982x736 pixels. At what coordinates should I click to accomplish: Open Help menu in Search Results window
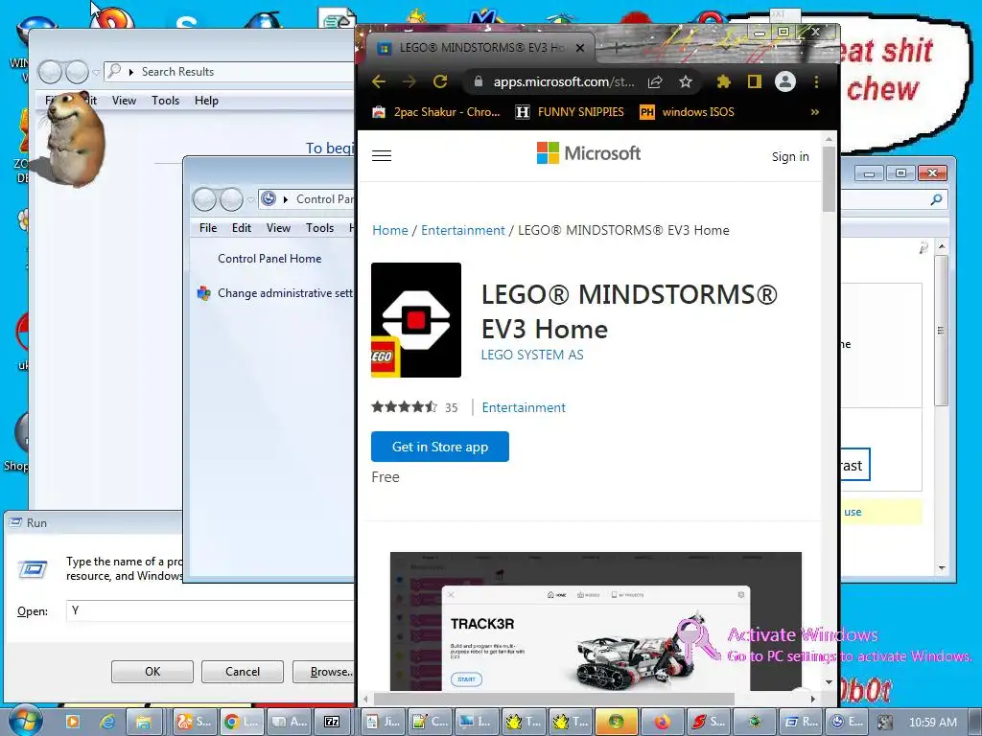pyautogui.click(x=206, y=100)
